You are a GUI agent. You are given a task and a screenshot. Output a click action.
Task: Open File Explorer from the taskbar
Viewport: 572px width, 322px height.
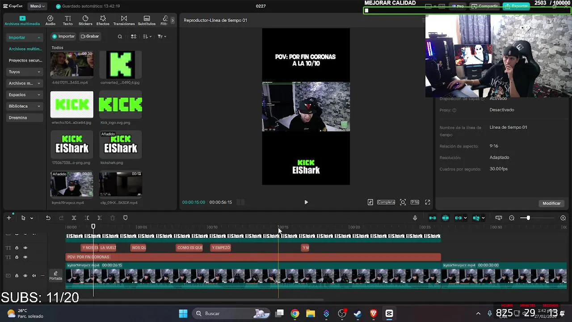pyautogui.click(x=311, y=314)
